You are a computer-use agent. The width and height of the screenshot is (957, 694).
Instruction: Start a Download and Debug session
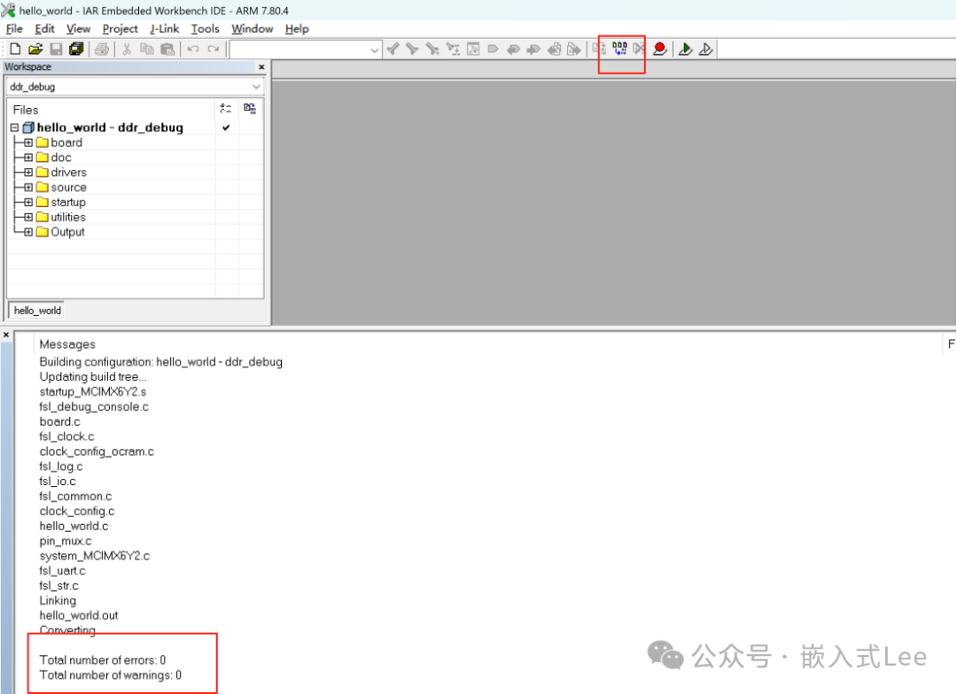(x=684, y=49)
